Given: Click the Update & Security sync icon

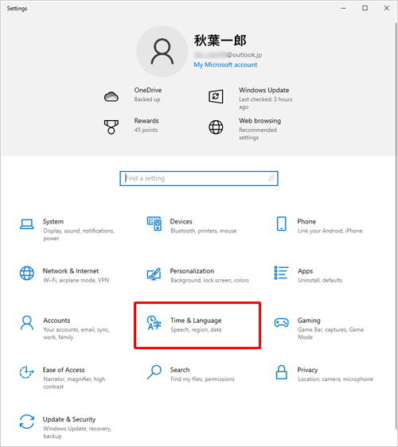Looking at the screenshot, I should coord(27,422).
